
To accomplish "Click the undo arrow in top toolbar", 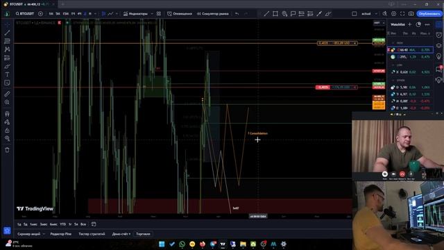I will [237, 14].
